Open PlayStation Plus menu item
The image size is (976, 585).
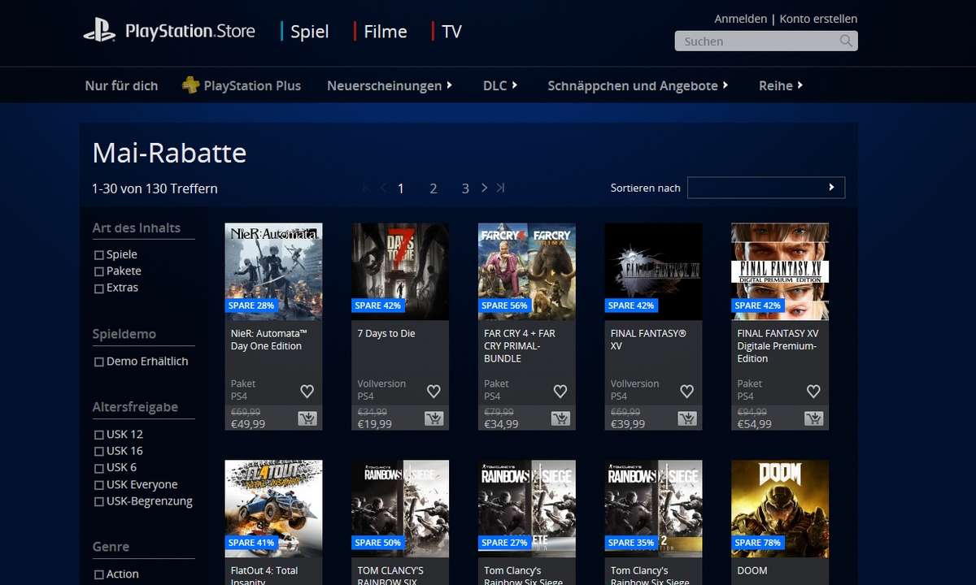tap(252, 85)
